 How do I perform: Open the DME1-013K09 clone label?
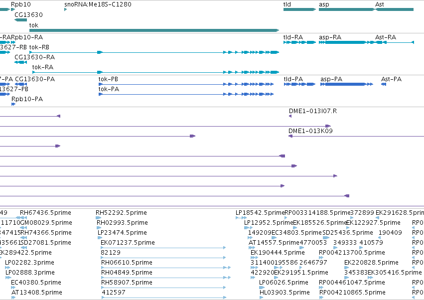tap(310, 131)
